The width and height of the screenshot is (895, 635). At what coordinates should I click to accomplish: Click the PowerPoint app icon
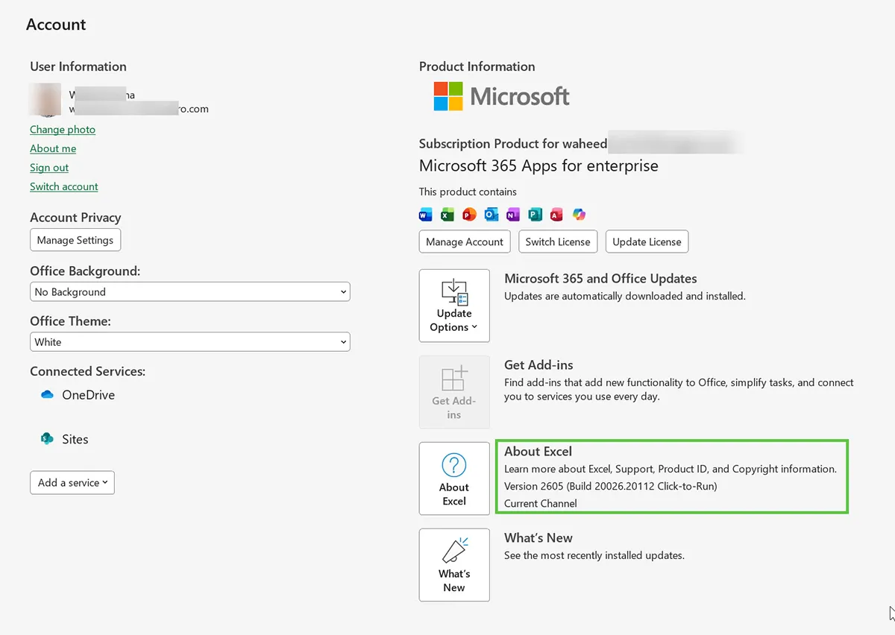pos(469,215)
